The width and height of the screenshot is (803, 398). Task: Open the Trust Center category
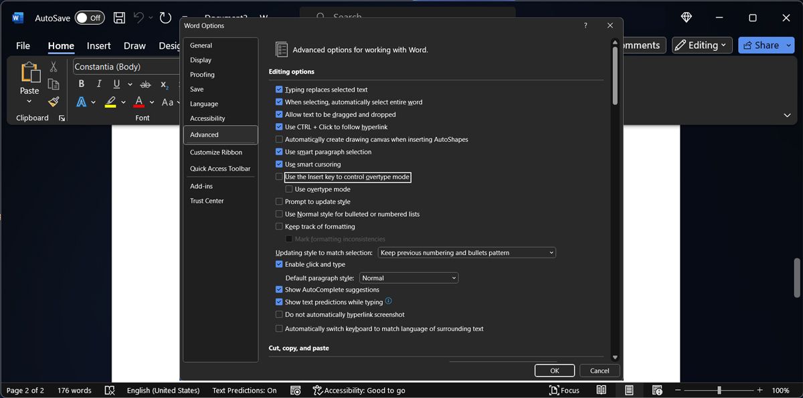click(x=207, y=201)
